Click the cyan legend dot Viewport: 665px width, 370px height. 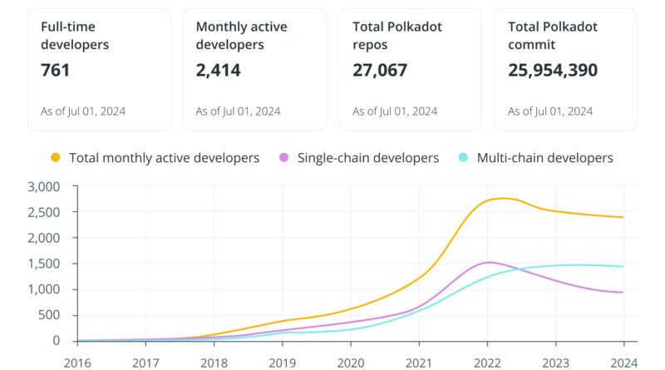click(463, 157)
